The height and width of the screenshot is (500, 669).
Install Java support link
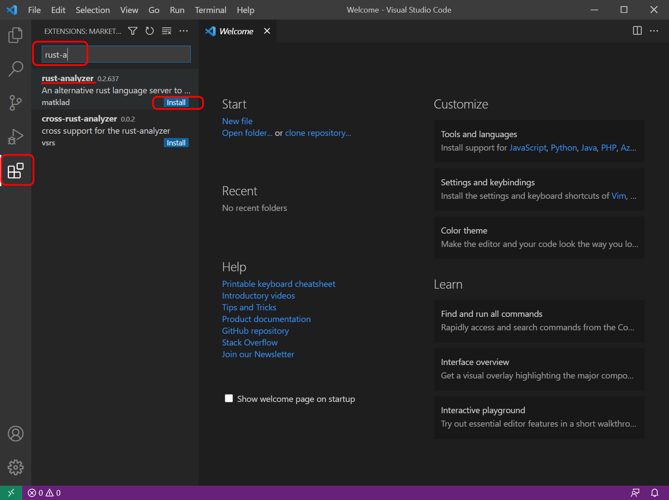(x=589, y=148)
